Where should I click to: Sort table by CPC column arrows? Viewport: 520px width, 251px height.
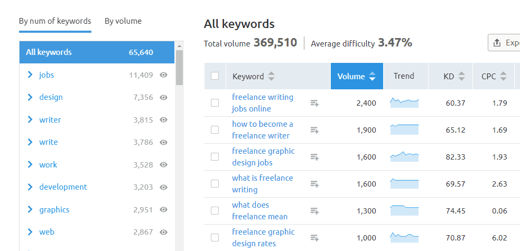point(503,76)
